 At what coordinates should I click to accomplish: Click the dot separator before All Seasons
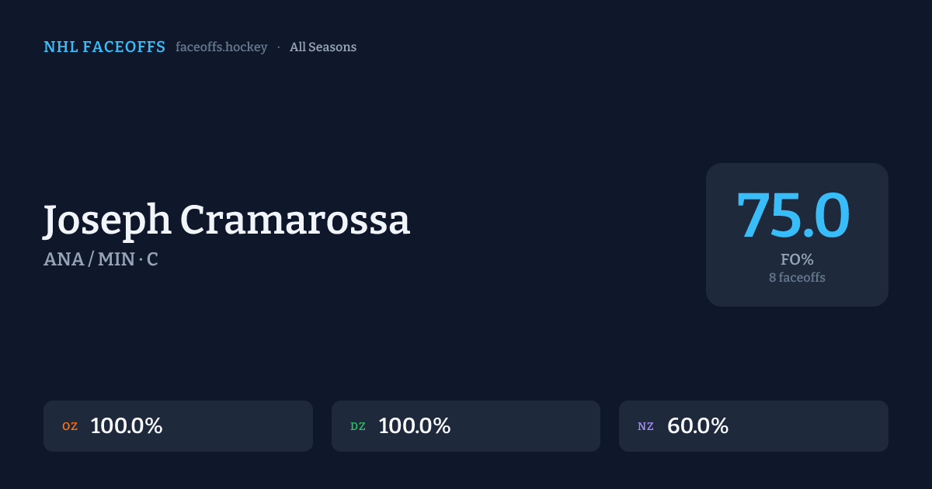click(x=279, y=47)
